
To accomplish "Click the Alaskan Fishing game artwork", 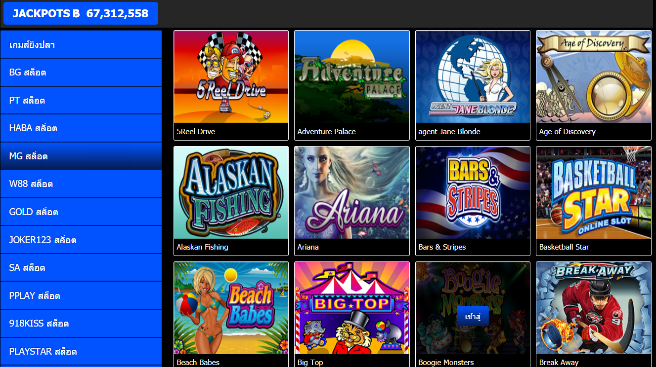I will (231, 193).
